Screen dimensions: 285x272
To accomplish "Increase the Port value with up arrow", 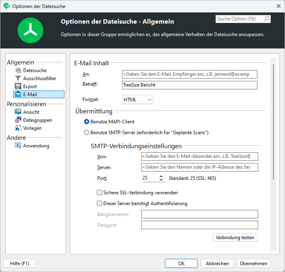I will pos(161,176).
